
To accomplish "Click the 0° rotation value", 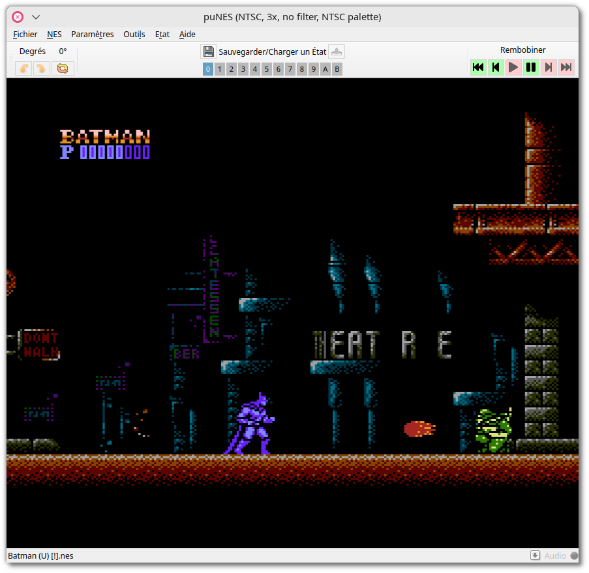I will point(63,51).
